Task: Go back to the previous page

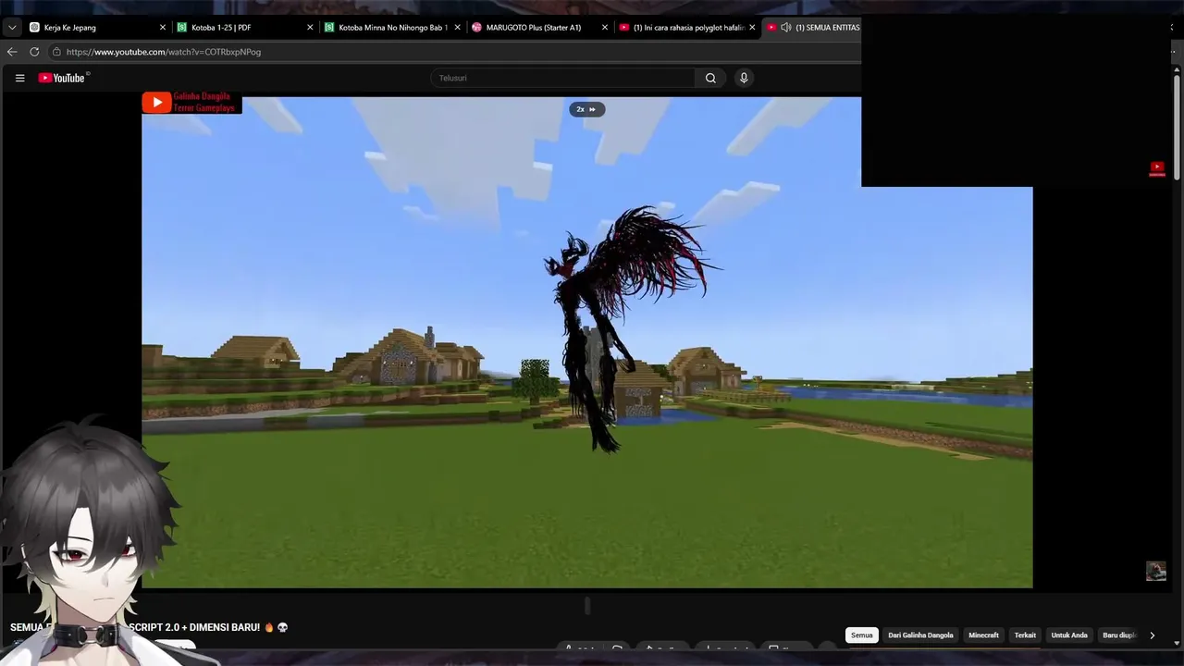Action: click(x=12, y=52)
